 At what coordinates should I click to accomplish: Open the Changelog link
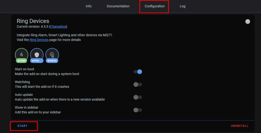[58, 27]
